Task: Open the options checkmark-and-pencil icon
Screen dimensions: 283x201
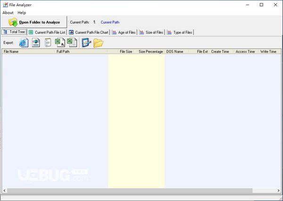Action: 86,43
